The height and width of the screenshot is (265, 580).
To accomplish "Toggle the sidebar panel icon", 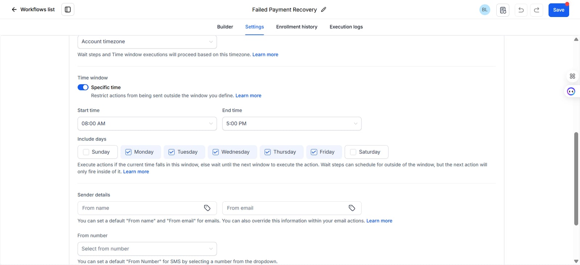I will click(68, 9).
